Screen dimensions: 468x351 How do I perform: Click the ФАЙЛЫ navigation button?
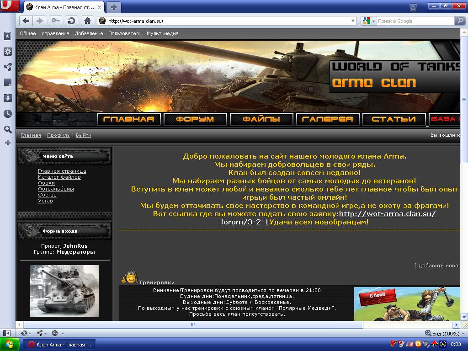point(261,119)
